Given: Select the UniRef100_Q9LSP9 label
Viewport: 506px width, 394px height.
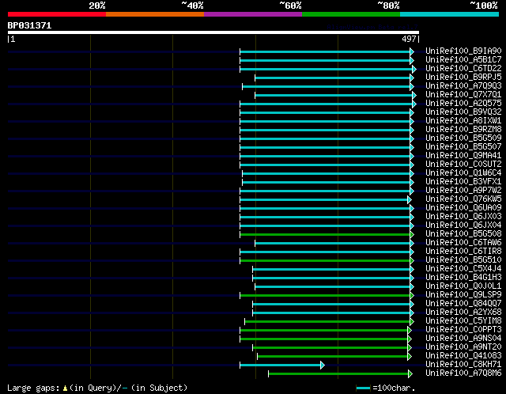Looking at the screenshot, I should [463, 295].
